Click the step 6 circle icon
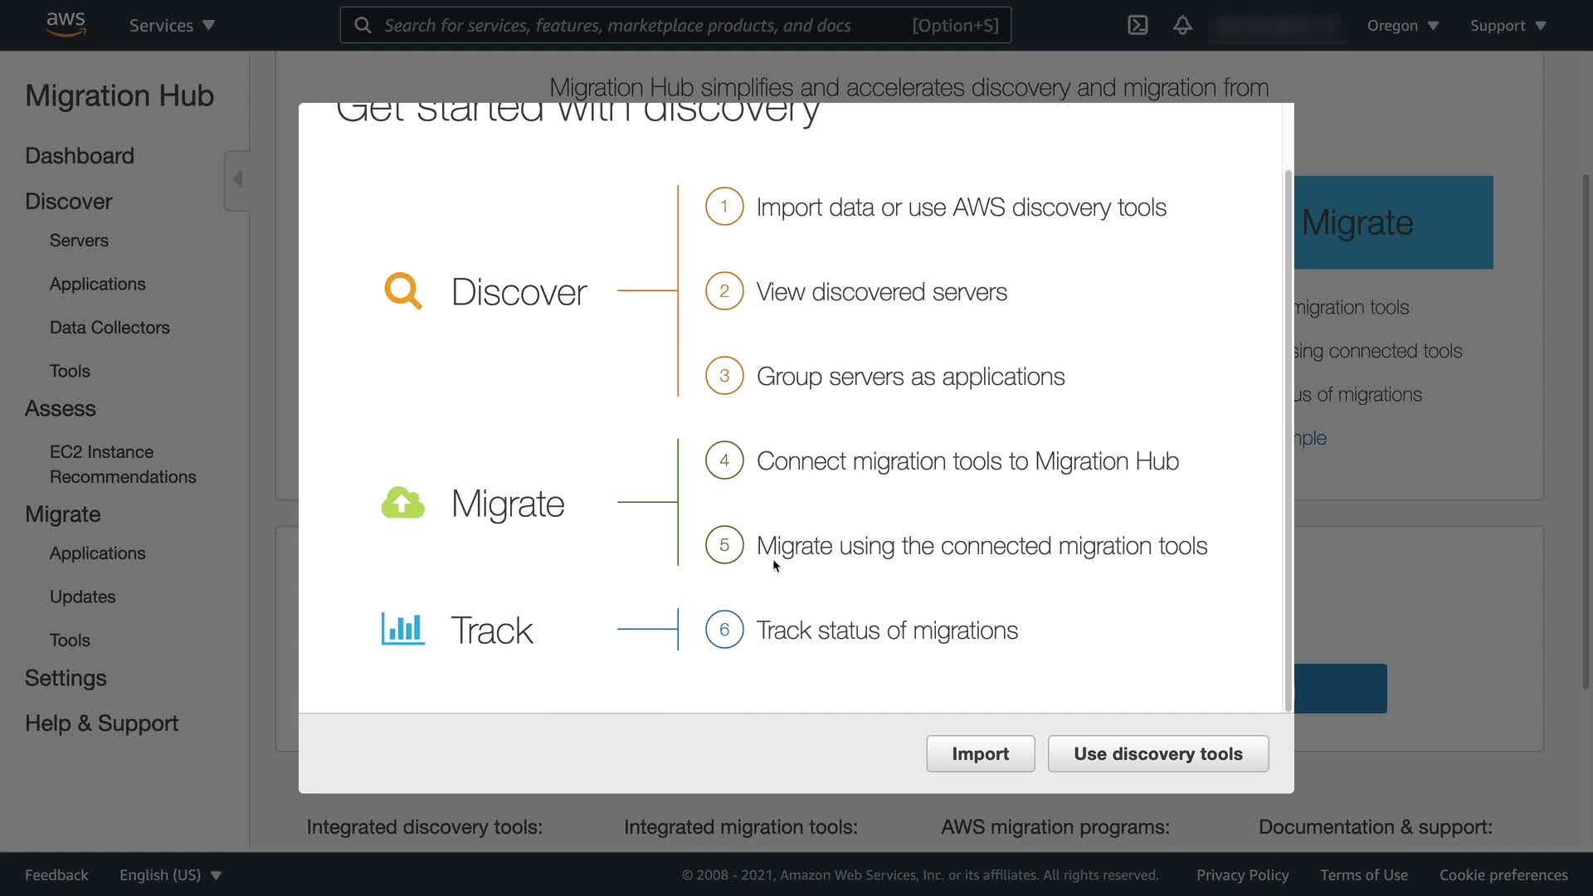The width and height of the screenshot is (1593, 896). 723,630
